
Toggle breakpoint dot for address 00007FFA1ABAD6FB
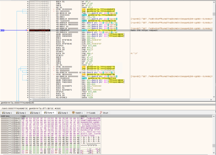tap(28, 15)
